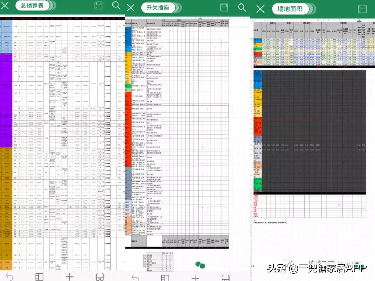Toggle reading glasses mode in left toolbar
The width and height of the screenshot is (375, 281).
99,277
